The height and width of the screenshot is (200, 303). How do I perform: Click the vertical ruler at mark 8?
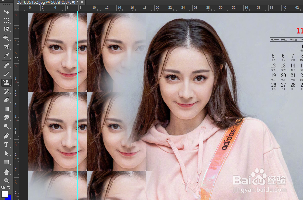(x=16, y=66)
